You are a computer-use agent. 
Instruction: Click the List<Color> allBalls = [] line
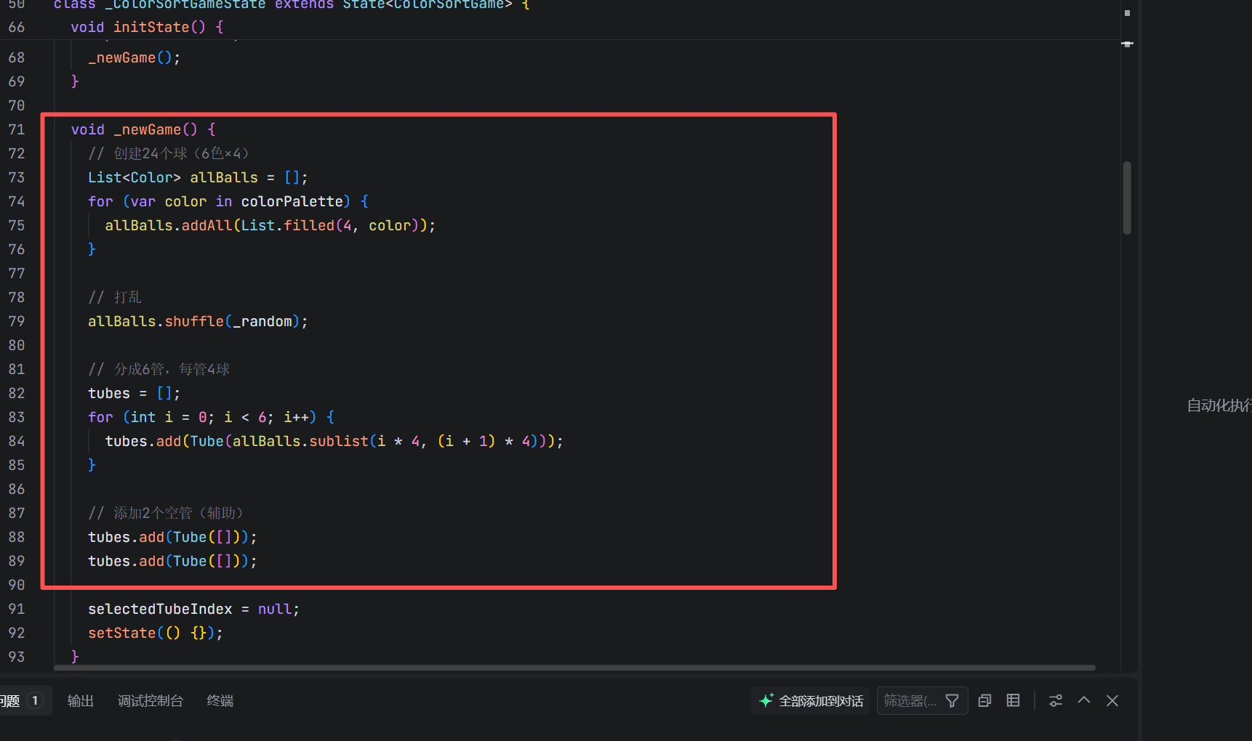pos(198,177)
